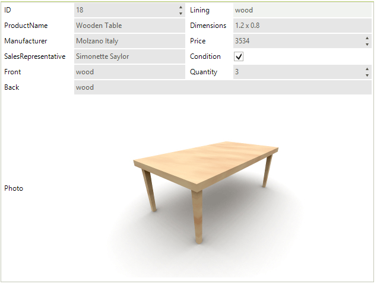The width and height of the screenshot is (377, 284).
Task: Select the wooden table photo
Action: coord(206,193)
